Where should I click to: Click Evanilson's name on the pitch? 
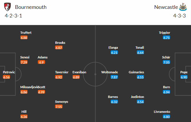[79, 72]
